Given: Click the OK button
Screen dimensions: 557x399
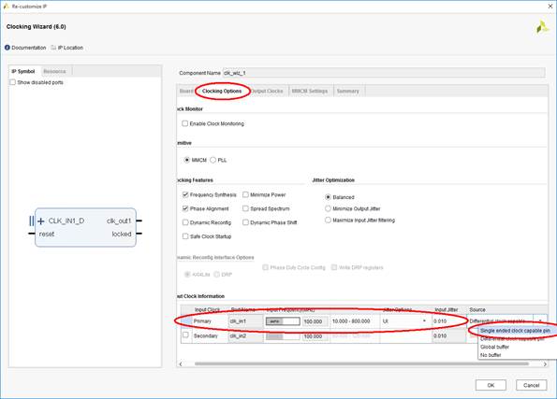Looking at the screenshot, I should [x=491, y=385].
